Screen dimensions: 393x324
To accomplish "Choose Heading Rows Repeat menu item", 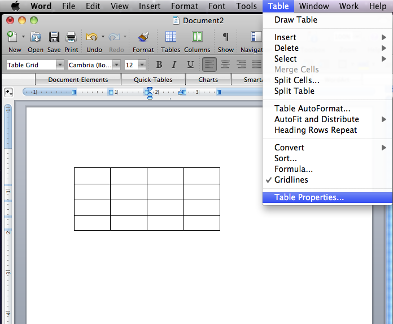I will (327, 130).
